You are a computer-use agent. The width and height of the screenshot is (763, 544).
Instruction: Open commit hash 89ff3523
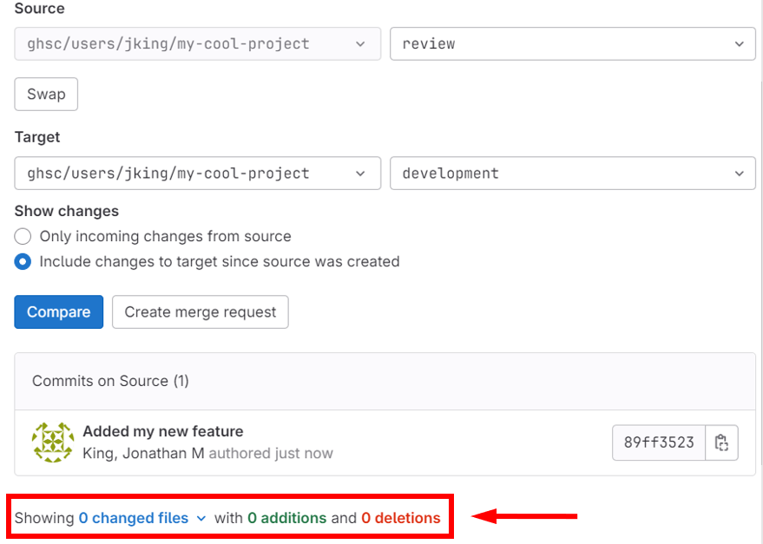[x=659, y=442]
